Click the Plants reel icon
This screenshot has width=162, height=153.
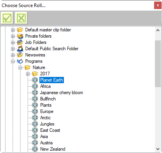coord(35,105)
